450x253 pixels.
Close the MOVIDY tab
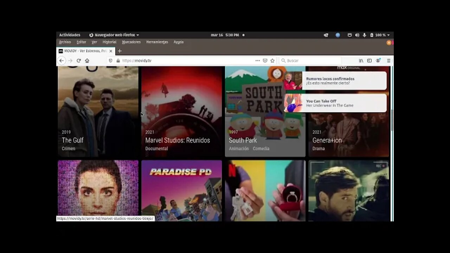[x=111, y=51]
